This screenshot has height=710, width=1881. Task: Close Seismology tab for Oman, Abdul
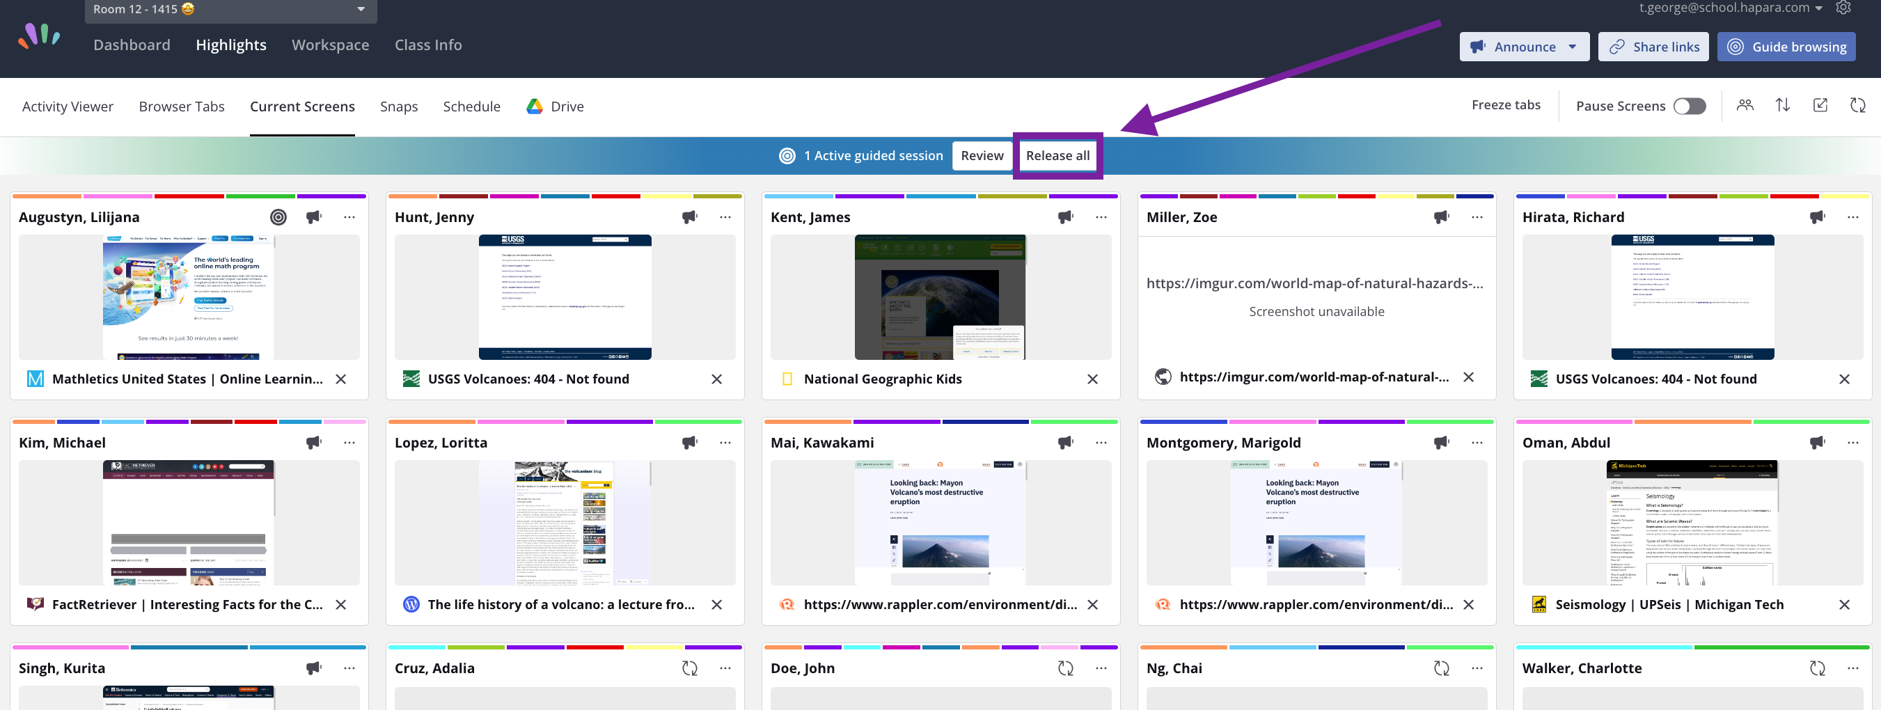click(1845, 605)
